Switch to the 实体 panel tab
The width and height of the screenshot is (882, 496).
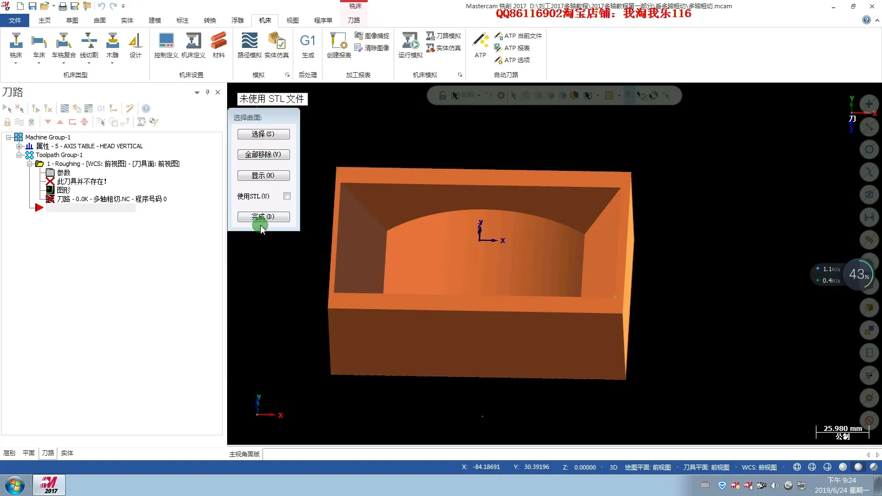point(67,453)
